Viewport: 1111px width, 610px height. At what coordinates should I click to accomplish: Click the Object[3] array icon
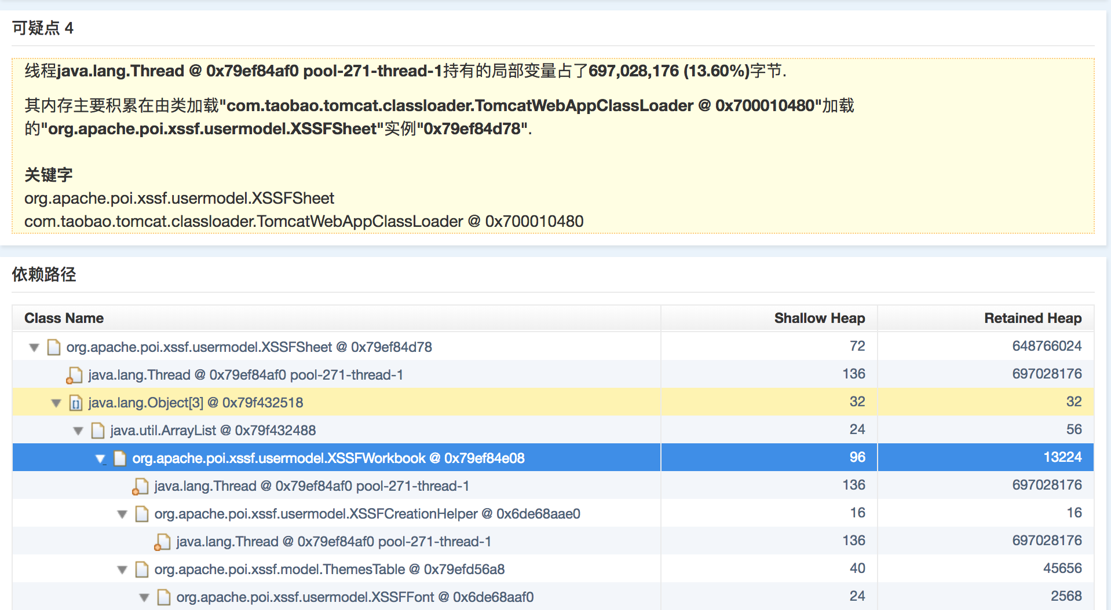coord(76,403)
